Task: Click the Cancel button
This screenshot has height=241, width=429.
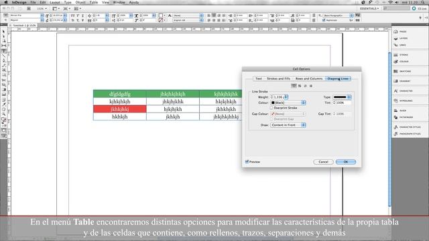Action: (x=323, y=162)
